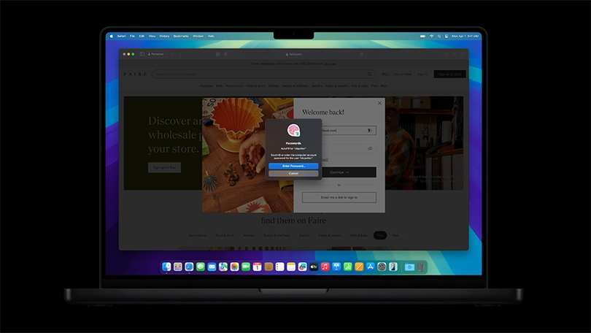Screen dimensions: 591x333
Task: Click Email me a link to sign in
Action: pyautogui.click(x=339, y=197)
